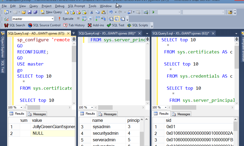
Task: Launch SQL Test from toolbar
Action: [x=116, y=25]
